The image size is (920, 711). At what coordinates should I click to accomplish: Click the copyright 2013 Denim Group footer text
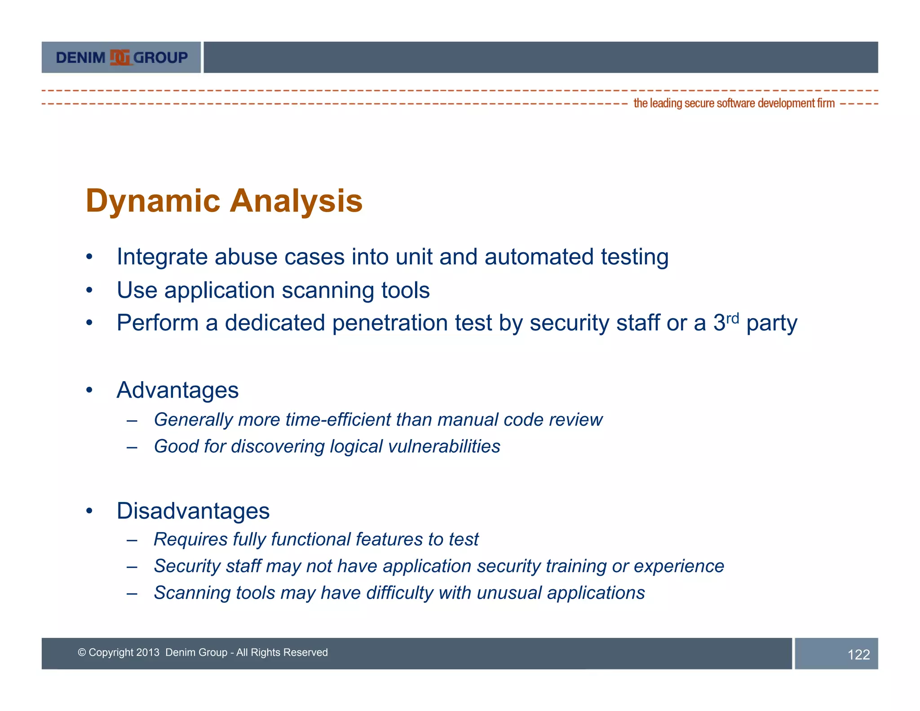[203, 653]
